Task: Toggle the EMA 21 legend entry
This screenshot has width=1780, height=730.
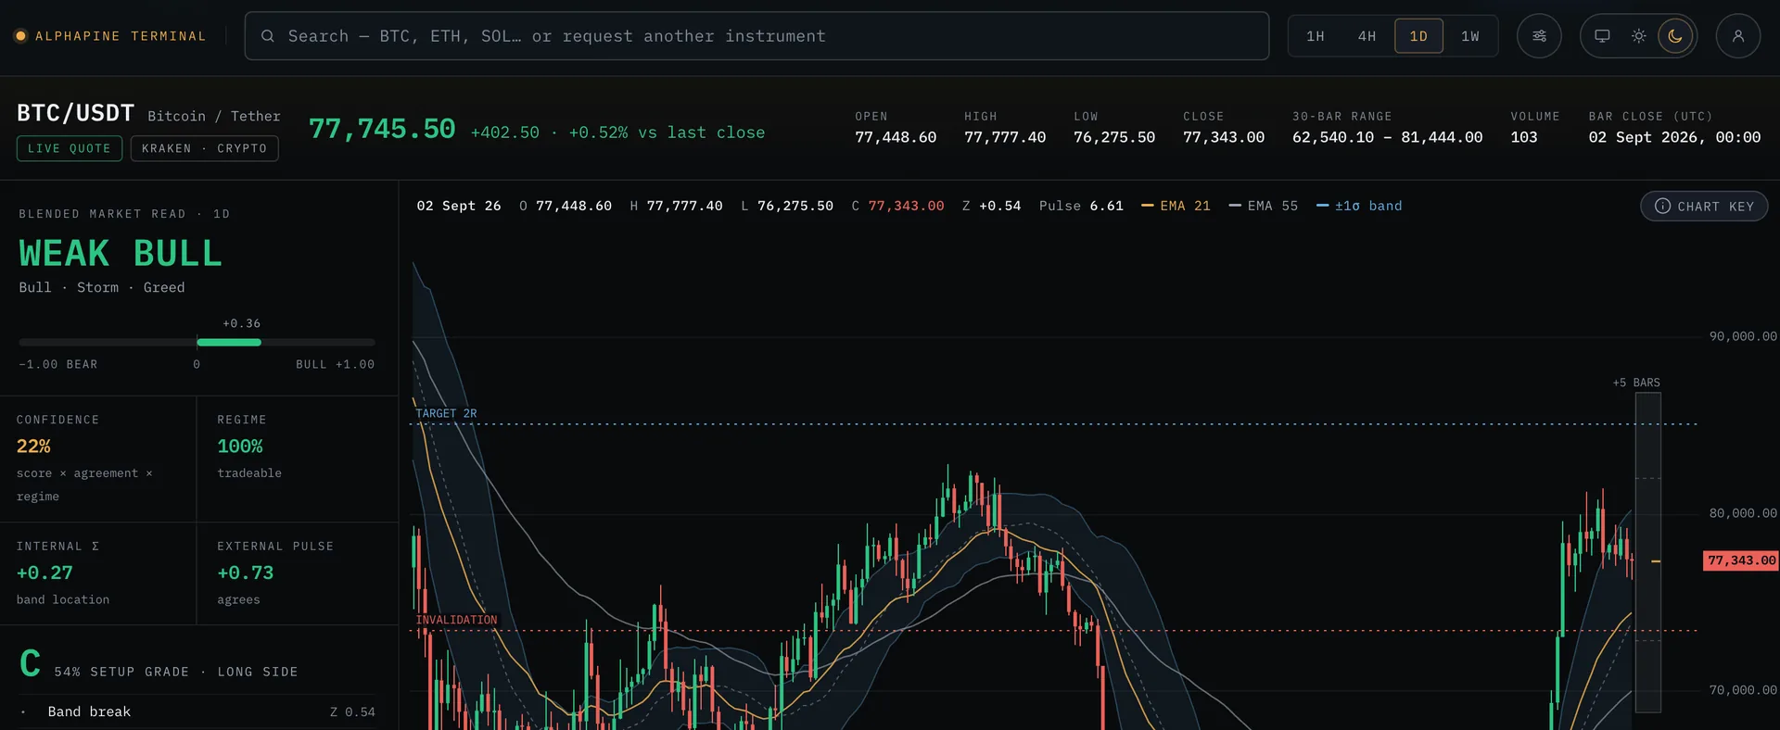Action: pos(1176,206)
